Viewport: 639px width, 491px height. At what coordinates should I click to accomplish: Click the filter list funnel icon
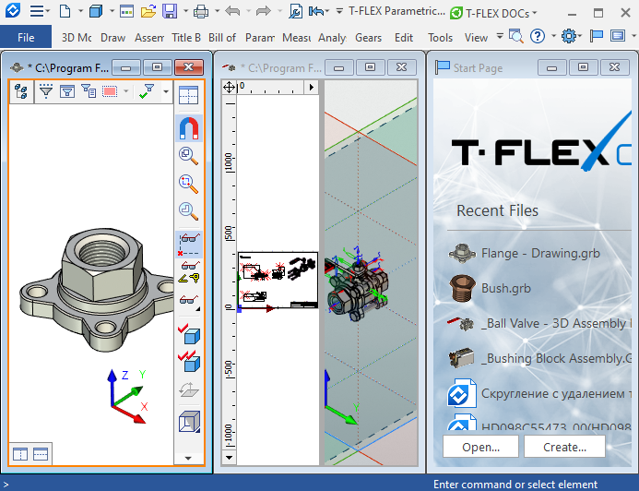(x=89, y=91)
